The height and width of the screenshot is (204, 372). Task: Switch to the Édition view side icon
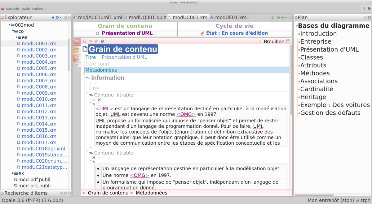tap(77, 42)
